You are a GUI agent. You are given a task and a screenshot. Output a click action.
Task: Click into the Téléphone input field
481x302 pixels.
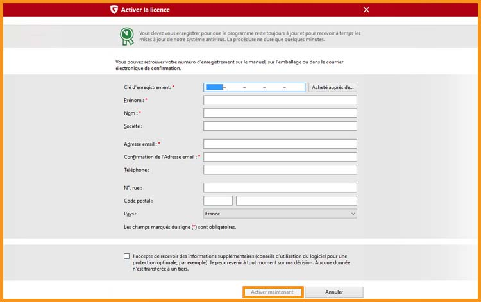(x=280, y=170)
